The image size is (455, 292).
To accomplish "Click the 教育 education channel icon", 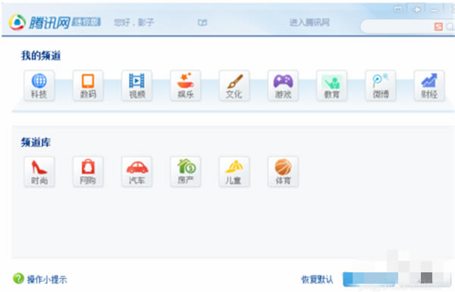I will click(x=331, y=85).
